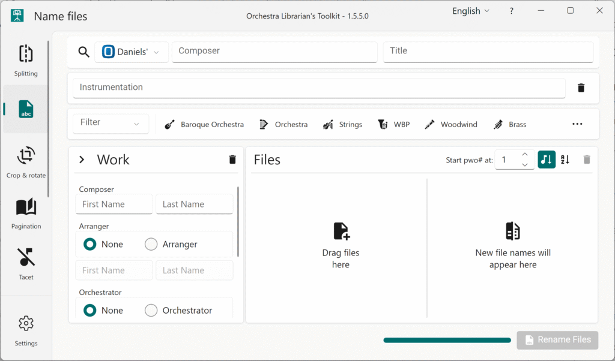Click the sidebar scrollbar
Screen dimensions: 615x361
tap(48, 119)
